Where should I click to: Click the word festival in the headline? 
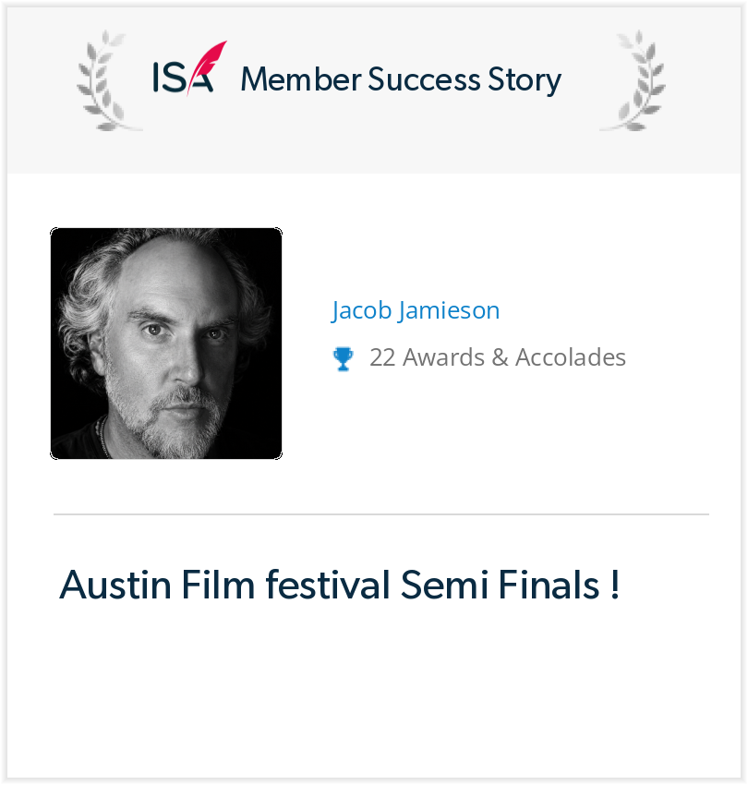point(328,585)
